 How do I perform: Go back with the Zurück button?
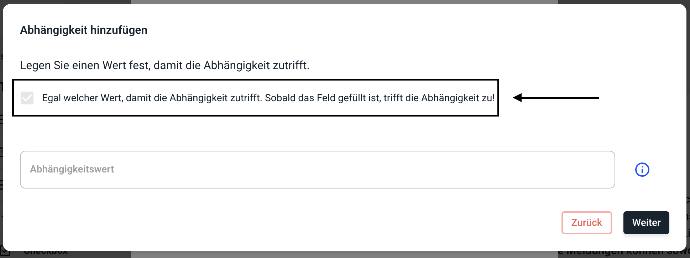(586, 223)
